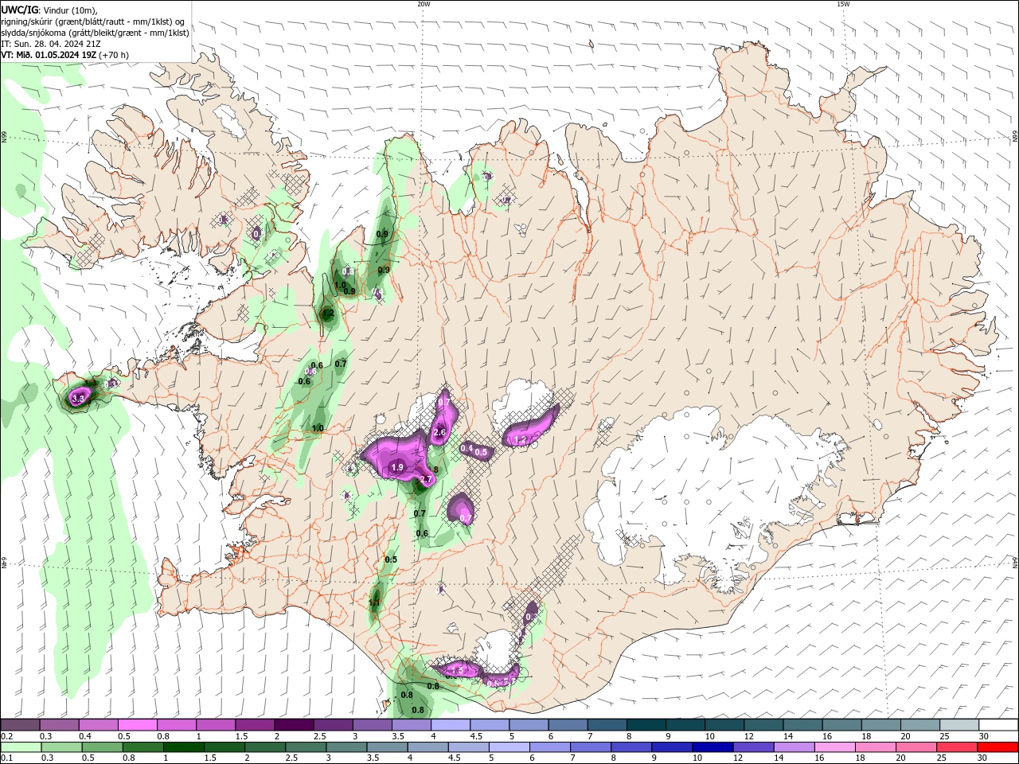Click the bright pink swatch between 0.5 and 0.8 in top legend

click(137, 725)
